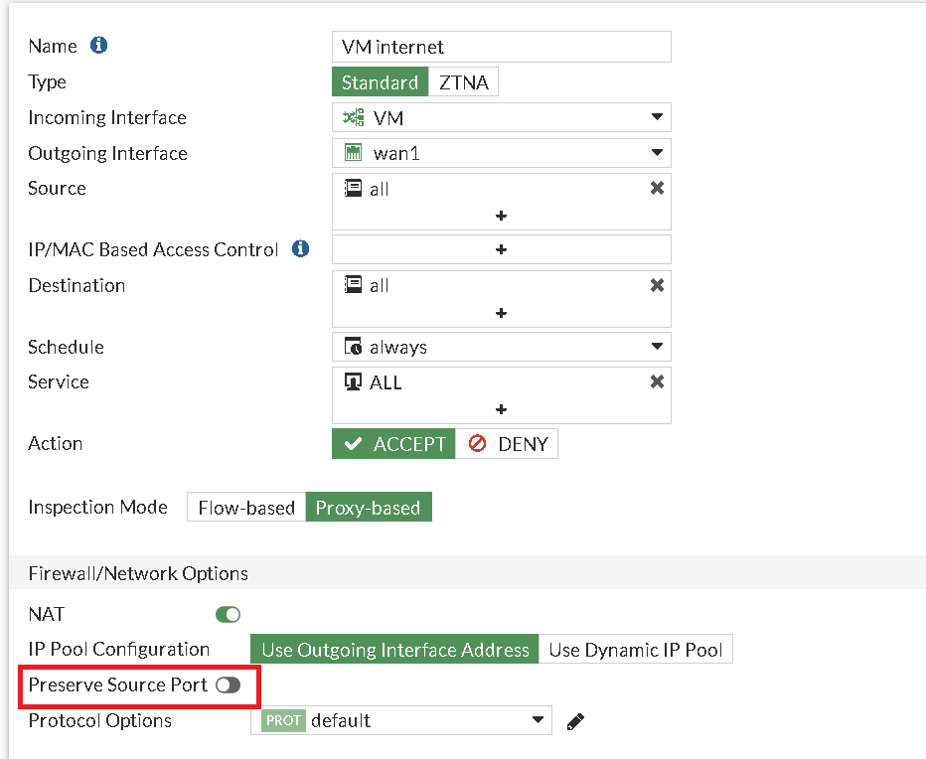926x759 pixels.
Task: Click the info icon beside IP/MAC Based Access Control
Action: [300, 249]
